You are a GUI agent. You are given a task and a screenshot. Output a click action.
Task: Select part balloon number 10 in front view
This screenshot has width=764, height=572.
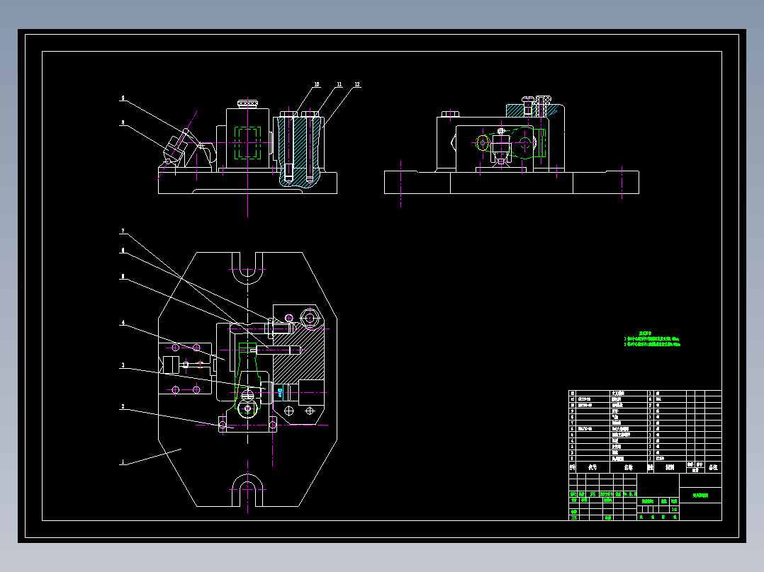coord(317,84)
